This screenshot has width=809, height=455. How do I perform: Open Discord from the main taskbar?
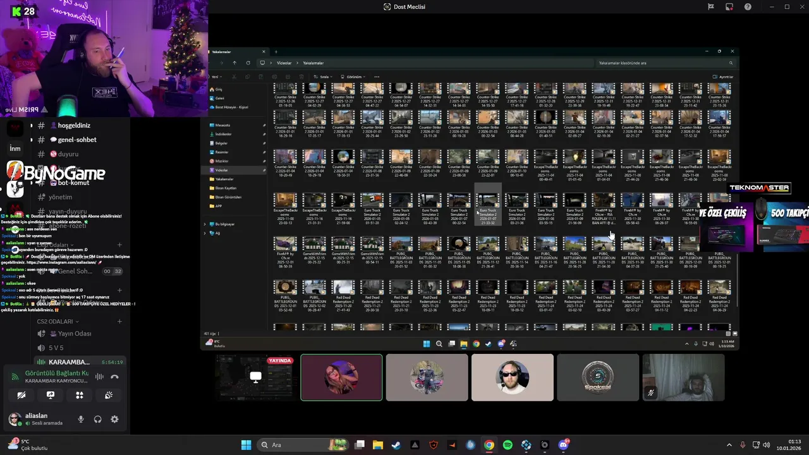[x=563, y=445]
